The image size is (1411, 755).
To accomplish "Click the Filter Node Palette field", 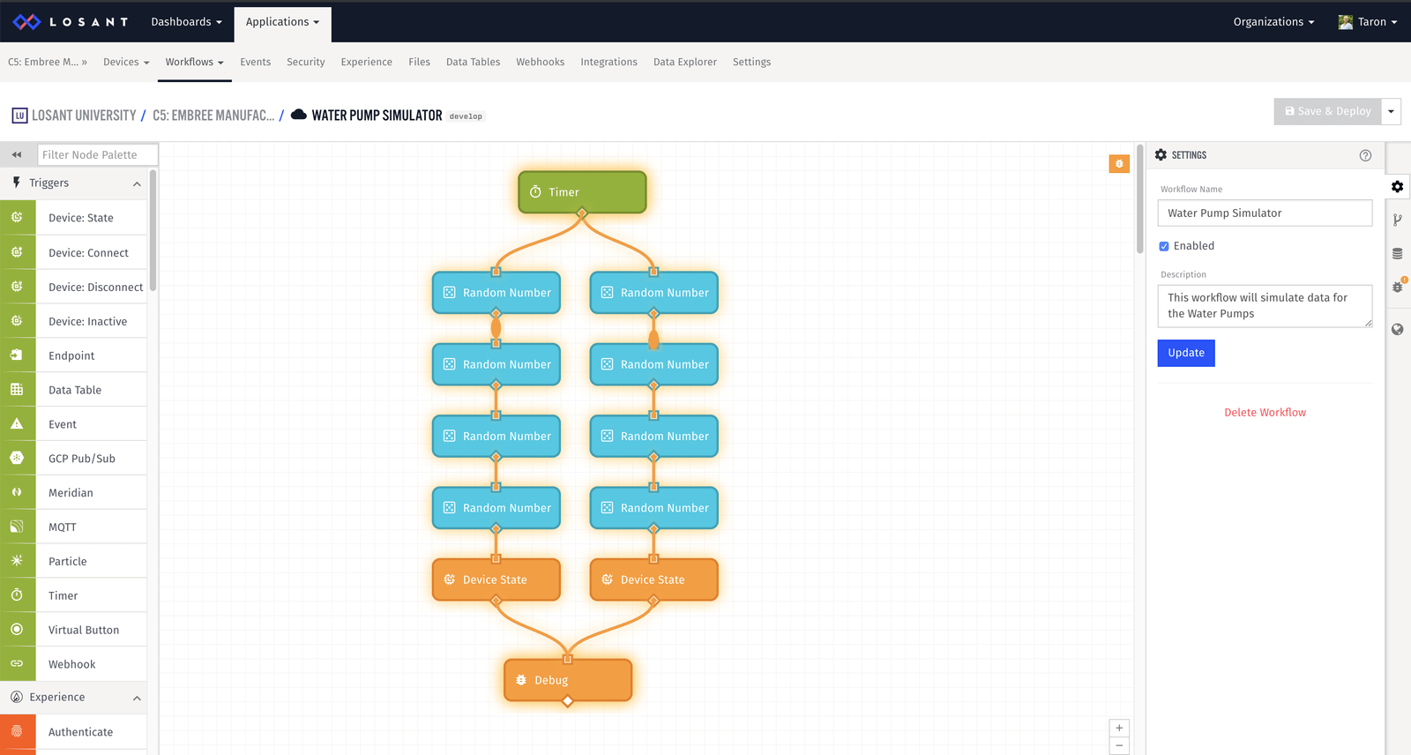I will 97,154.
